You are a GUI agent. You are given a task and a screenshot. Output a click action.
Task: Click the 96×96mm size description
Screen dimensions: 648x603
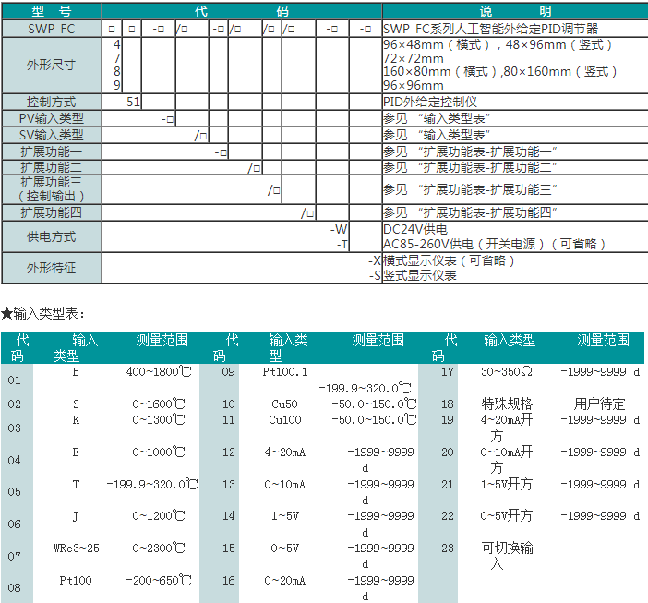click(414, 85)
